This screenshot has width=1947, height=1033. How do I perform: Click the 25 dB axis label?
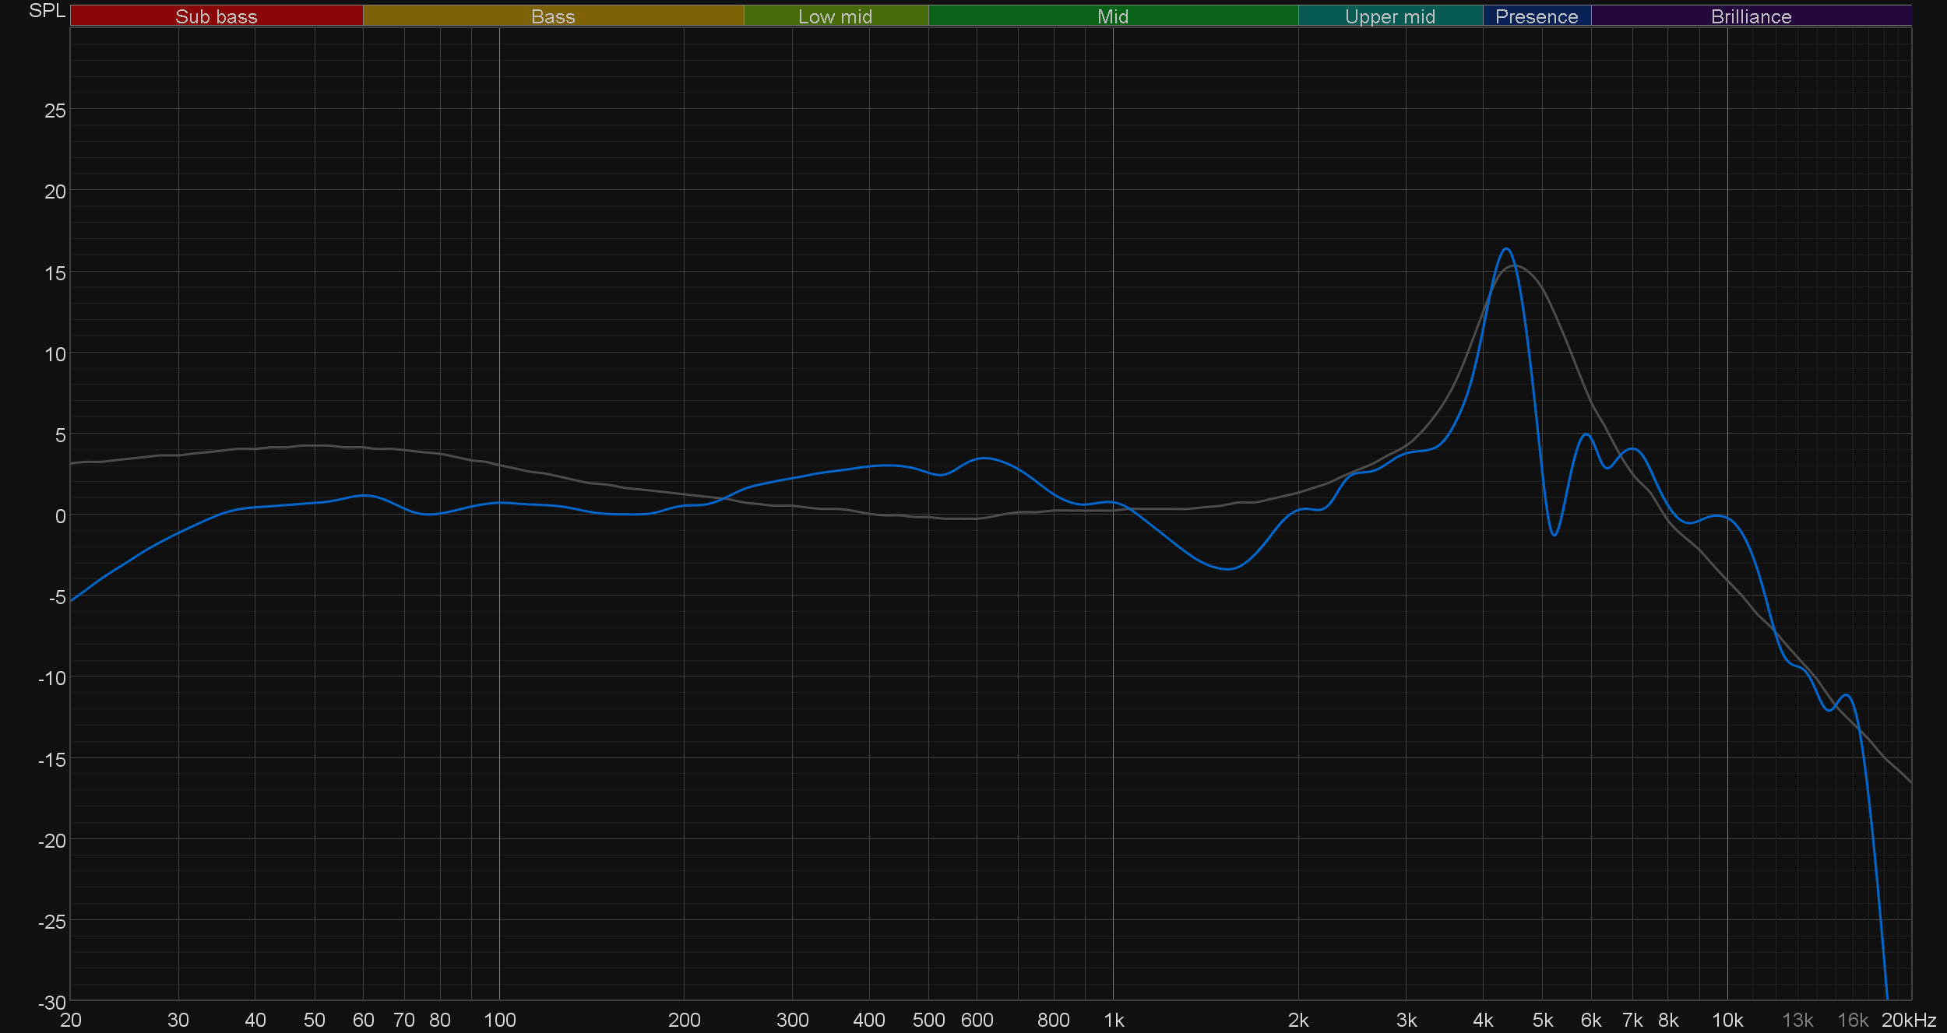coord(55,111)
